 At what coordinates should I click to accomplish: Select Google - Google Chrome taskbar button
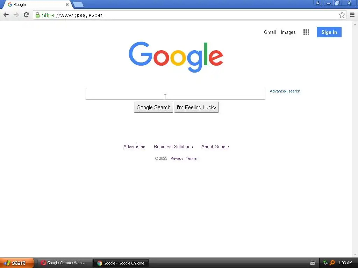tap(121, 263)
